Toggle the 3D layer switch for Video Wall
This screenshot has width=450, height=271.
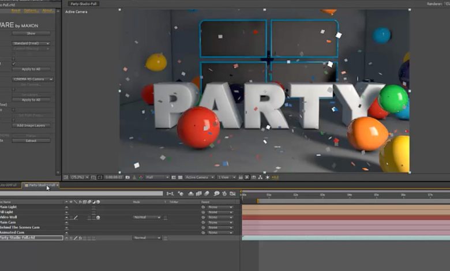pos(98,217)
